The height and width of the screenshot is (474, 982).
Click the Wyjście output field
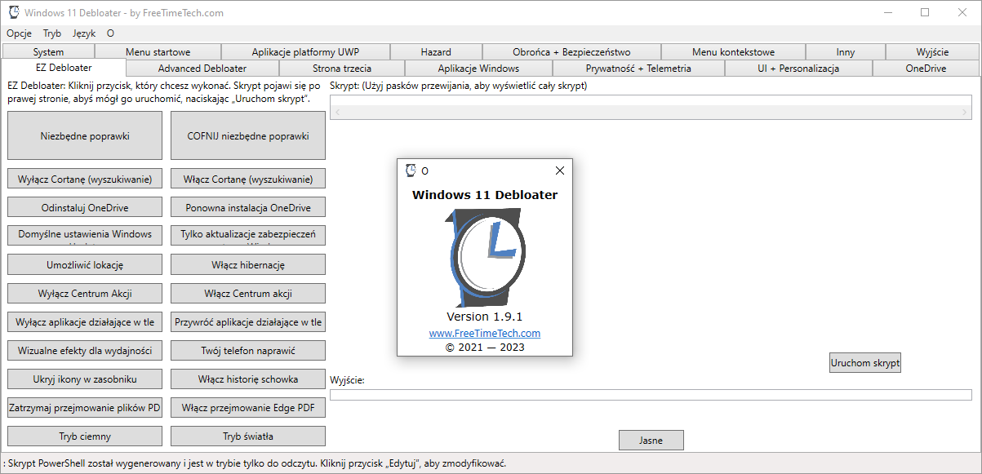(651, 395)
